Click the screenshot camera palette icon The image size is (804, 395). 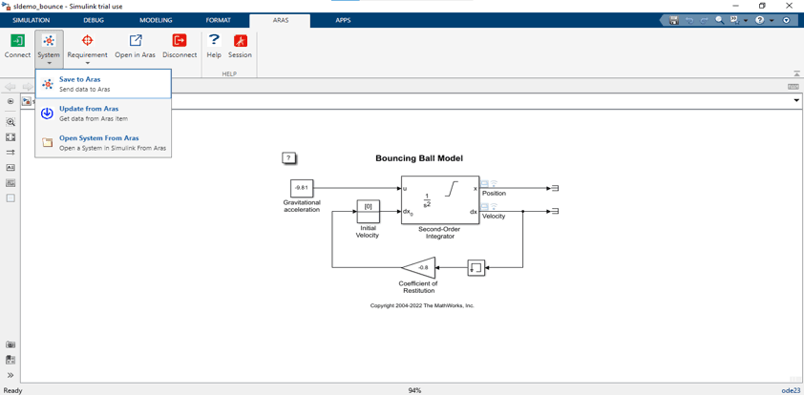(11, 344)
